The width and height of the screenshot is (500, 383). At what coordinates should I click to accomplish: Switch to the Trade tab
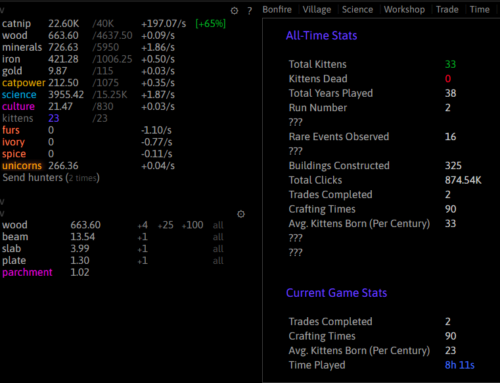point(447,10)
